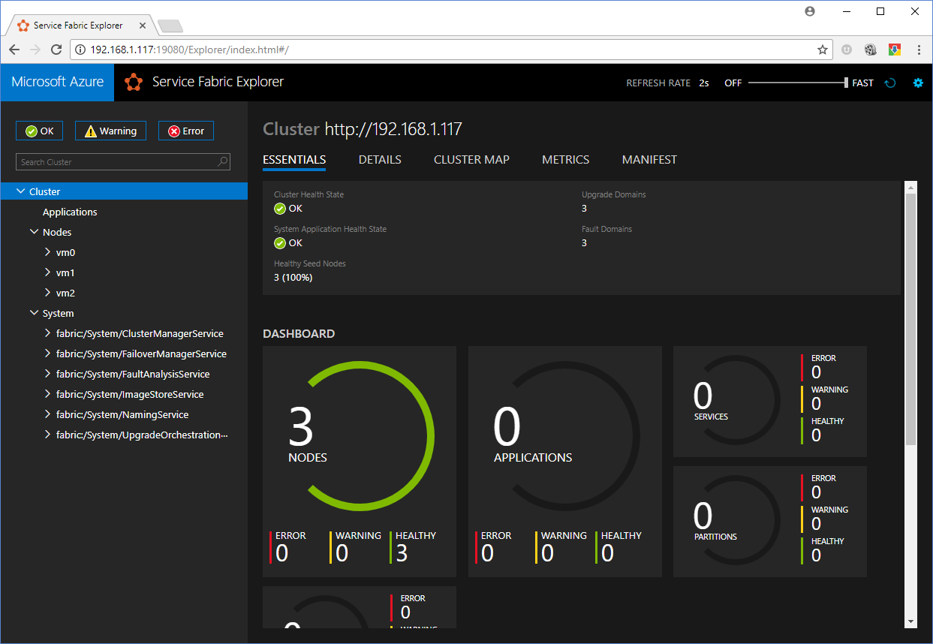
Task: Click the browser address bar URL
Action: click(189, 50)
